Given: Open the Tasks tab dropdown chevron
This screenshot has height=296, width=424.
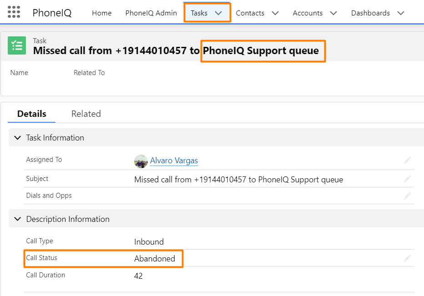Looking at the screenshot, I should click(x=218, y=13).
